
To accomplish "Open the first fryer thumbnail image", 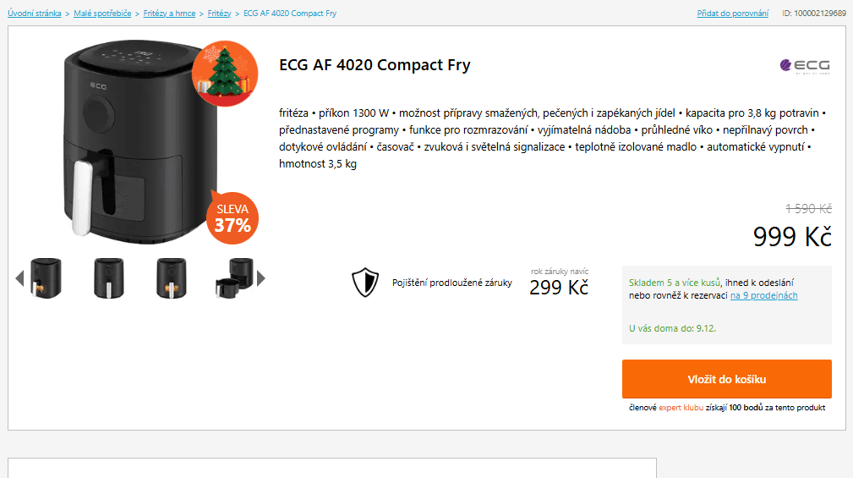I will point(46,277).
